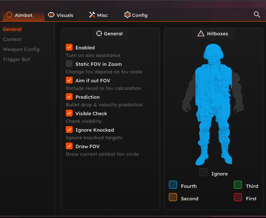Toggle the Visible Check checkbox
Screen dimensions: 266x218
[x=69, y=113]
